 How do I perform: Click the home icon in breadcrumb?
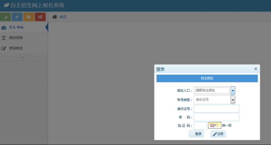point(55,17)
